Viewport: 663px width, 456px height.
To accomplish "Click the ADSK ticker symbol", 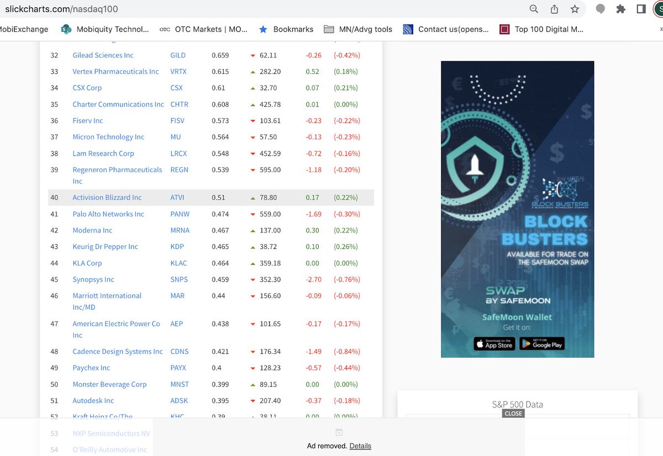I will pos(179,401).
